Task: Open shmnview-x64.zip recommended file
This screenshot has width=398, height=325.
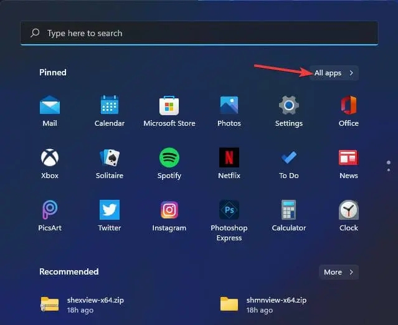Action: point(263,304)
